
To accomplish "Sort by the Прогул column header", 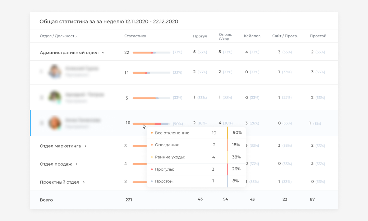I will tap(200, 36).
